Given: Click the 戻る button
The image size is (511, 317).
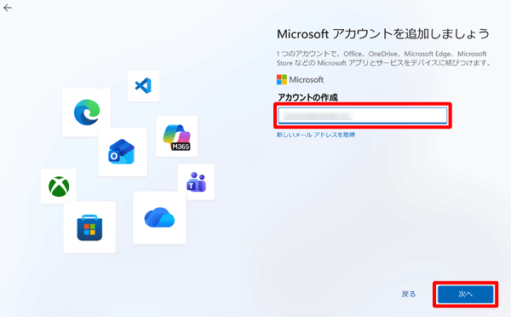Looking at the screenshot, I should coord(408,294).
